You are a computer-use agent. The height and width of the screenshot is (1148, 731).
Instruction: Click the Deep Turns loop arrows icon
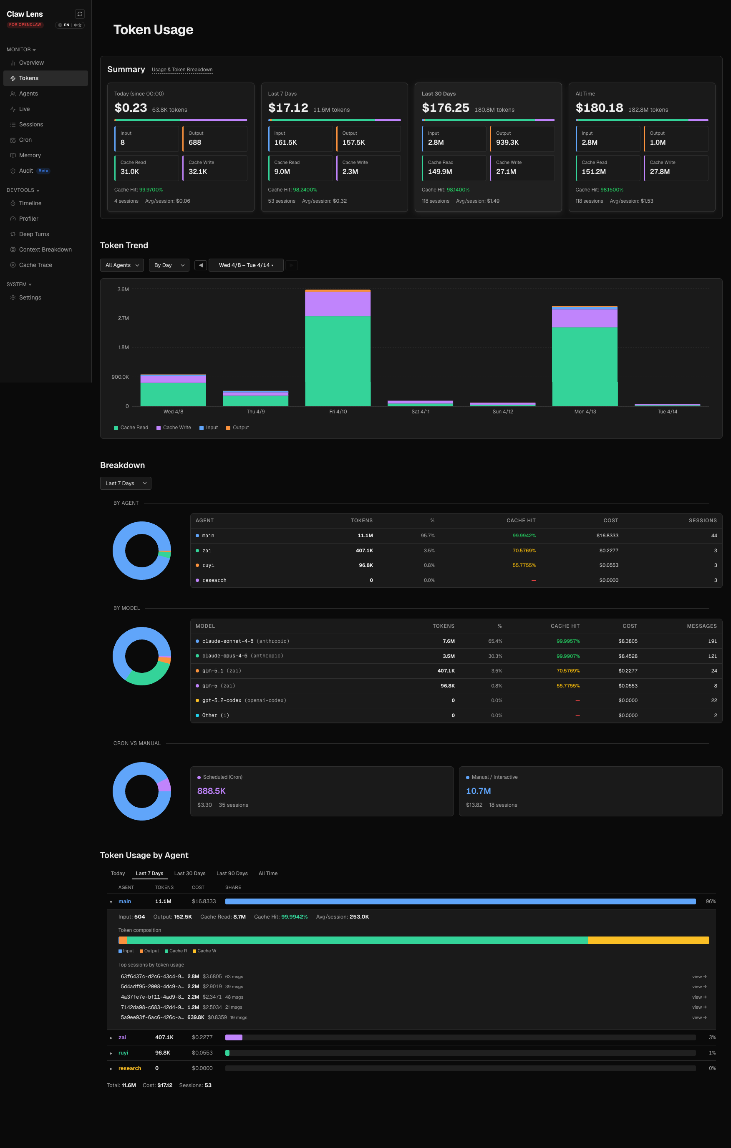[x=13, y=234]
